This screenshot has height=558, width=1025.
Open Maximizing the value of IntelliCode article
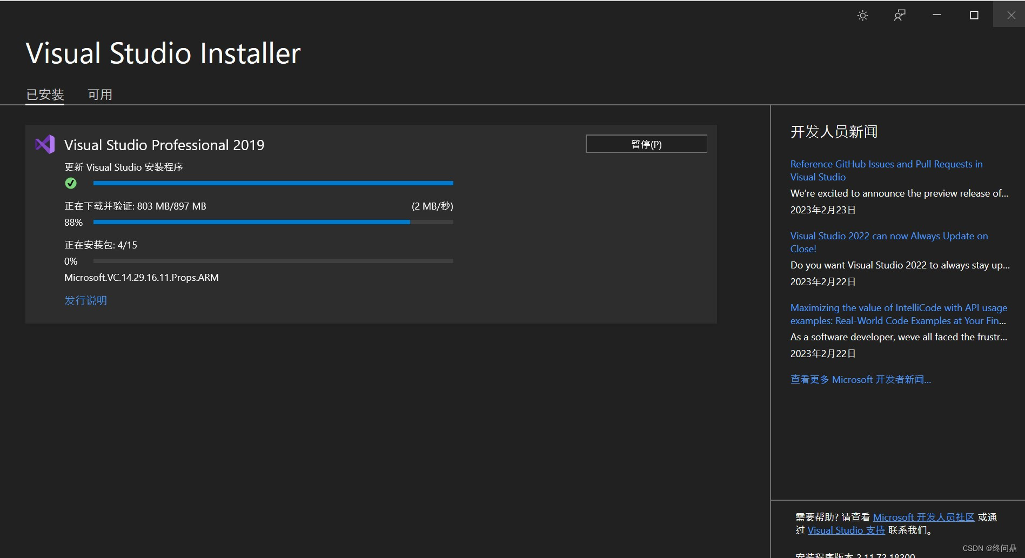(899, 314)
